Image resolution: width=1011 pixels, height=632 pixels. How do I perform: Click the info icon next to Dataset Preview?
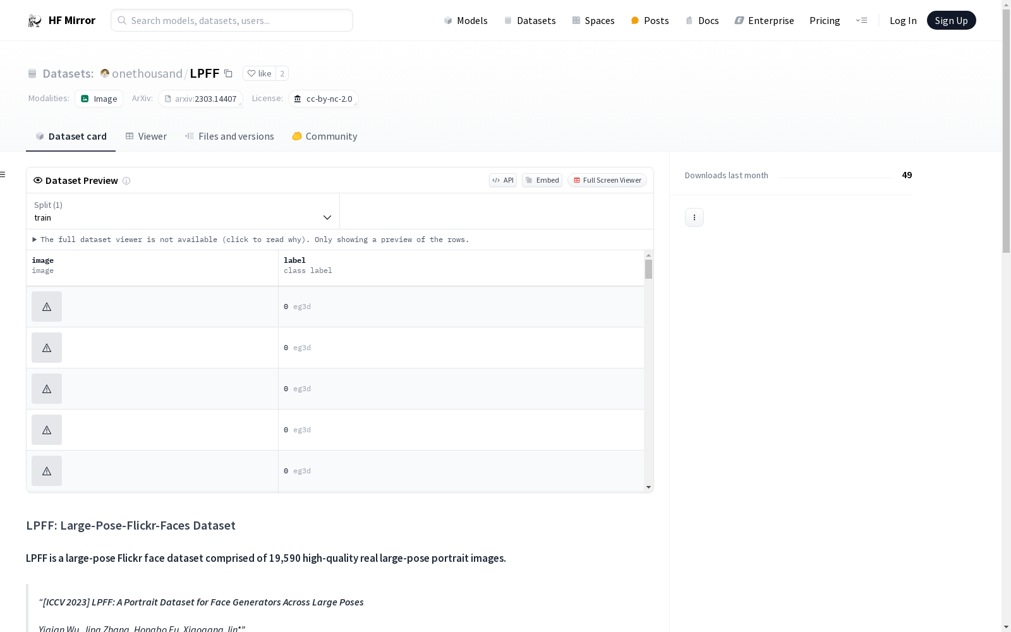(126, 181)
